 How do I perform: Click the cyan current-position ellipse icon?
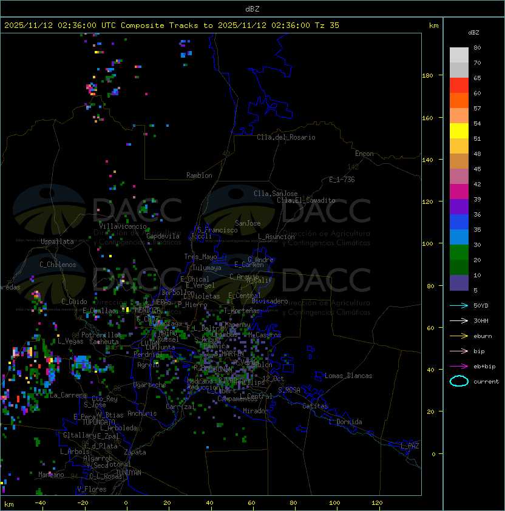coord(459,381)
